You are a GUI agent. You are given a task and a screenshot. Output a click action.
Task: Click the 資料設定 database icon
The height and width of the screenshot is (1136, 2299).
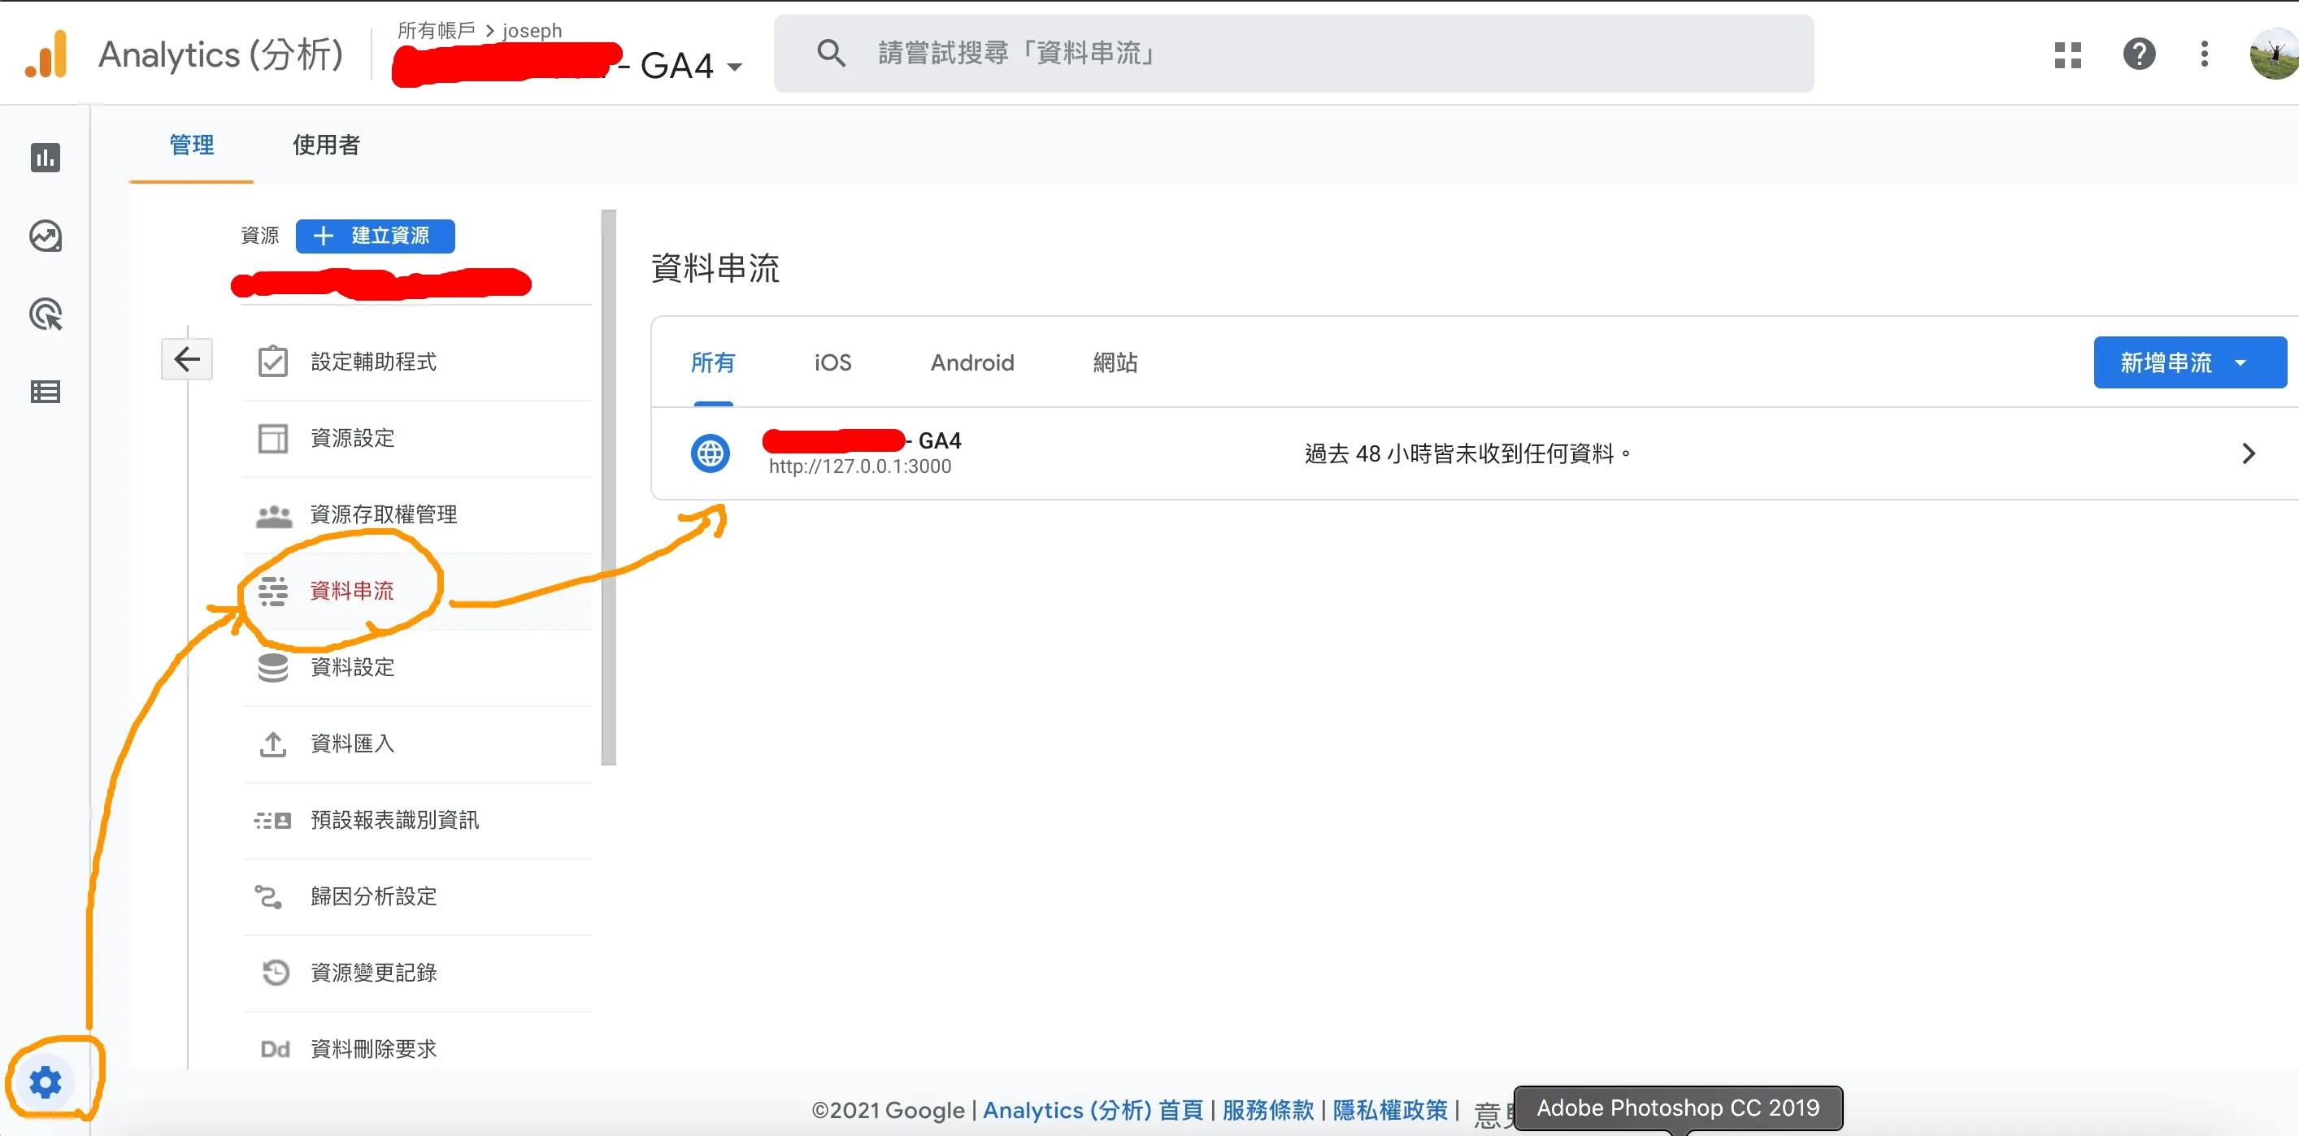click(x=272, y=667)
